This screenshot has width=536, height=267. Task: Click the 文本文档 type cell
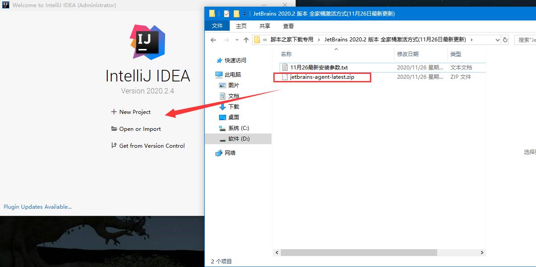pyautogui.click(x=461, y=68)
